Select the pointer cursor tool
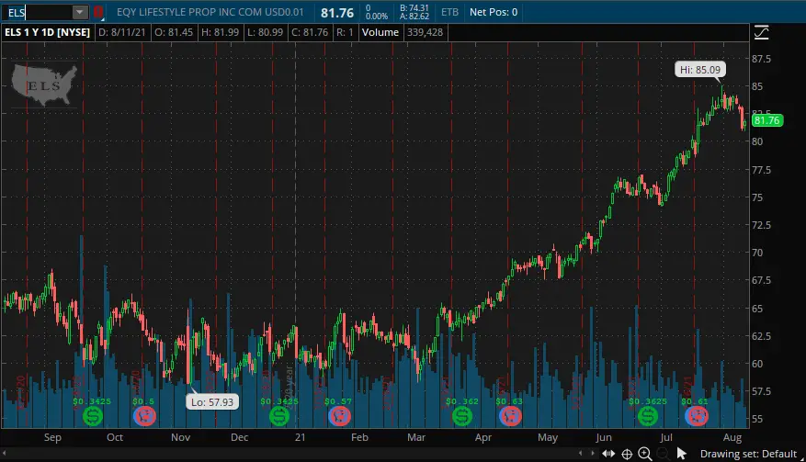The width and height of the screenshot is (806, 462). (x=682, y=453)
